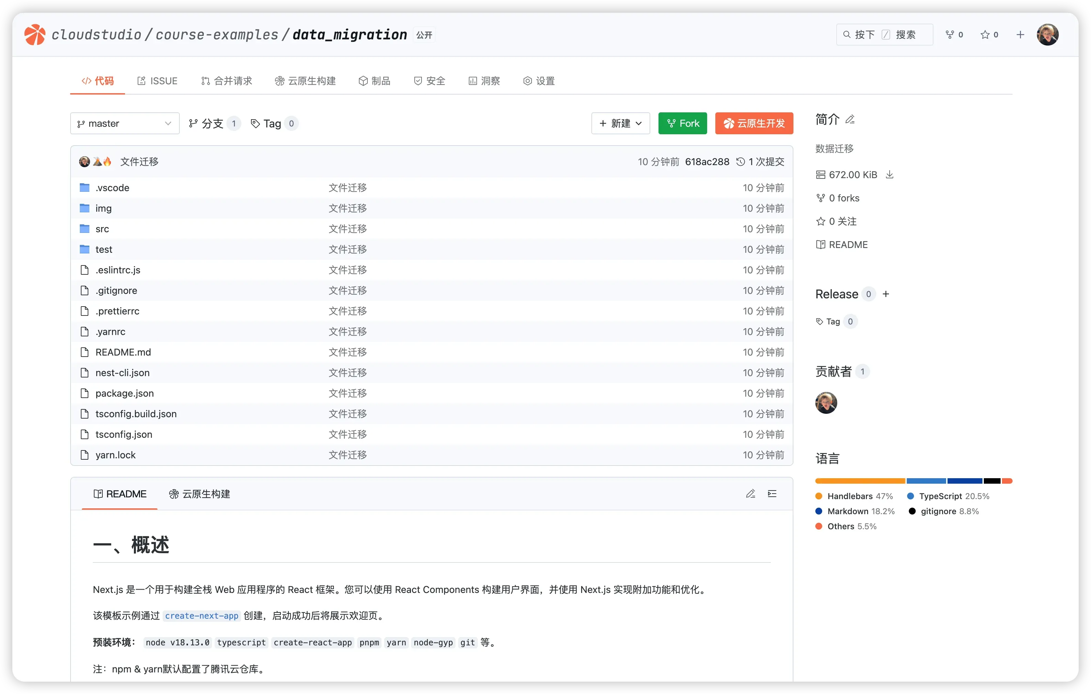This screenshot has width=1091, height=694.
Task: Open the src folder
Action: 102,229
